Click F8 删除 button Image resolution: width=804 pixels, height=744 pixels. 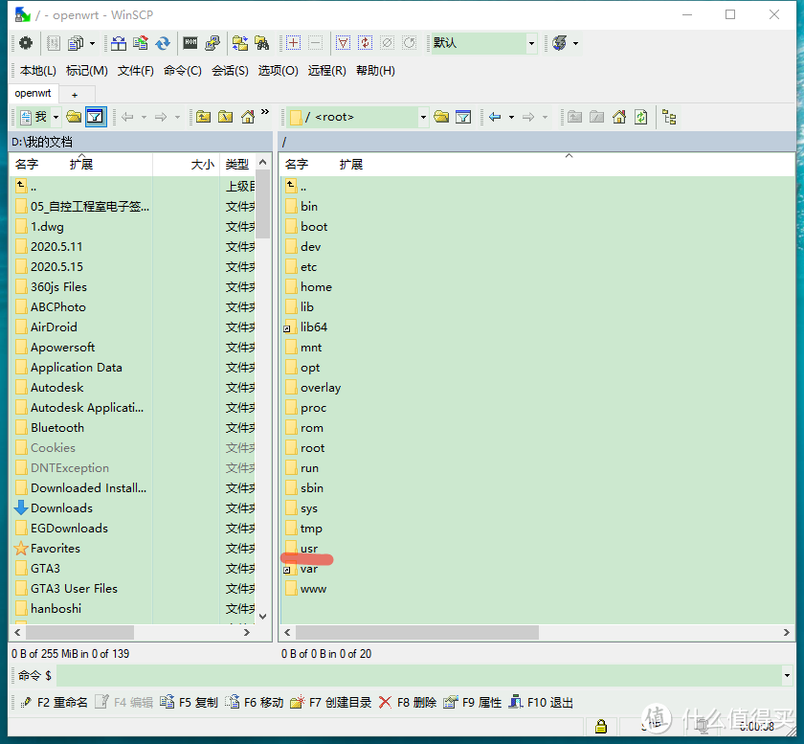point(408,702)
